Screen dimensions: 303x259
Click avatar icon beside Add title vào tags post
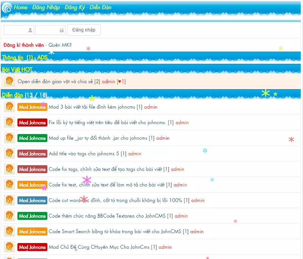(9, 153)
